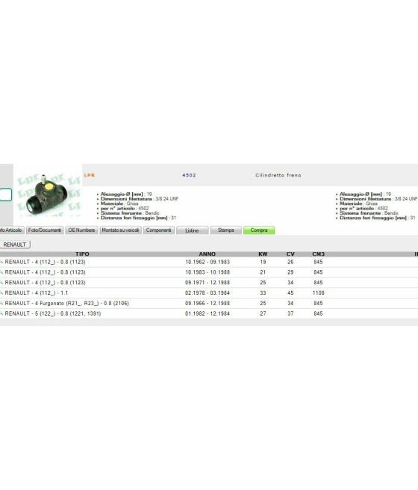The image size is (418, 490).
Task: Click magnifier icon beside first RENAULT 4 row
Action: coord(1,262)
